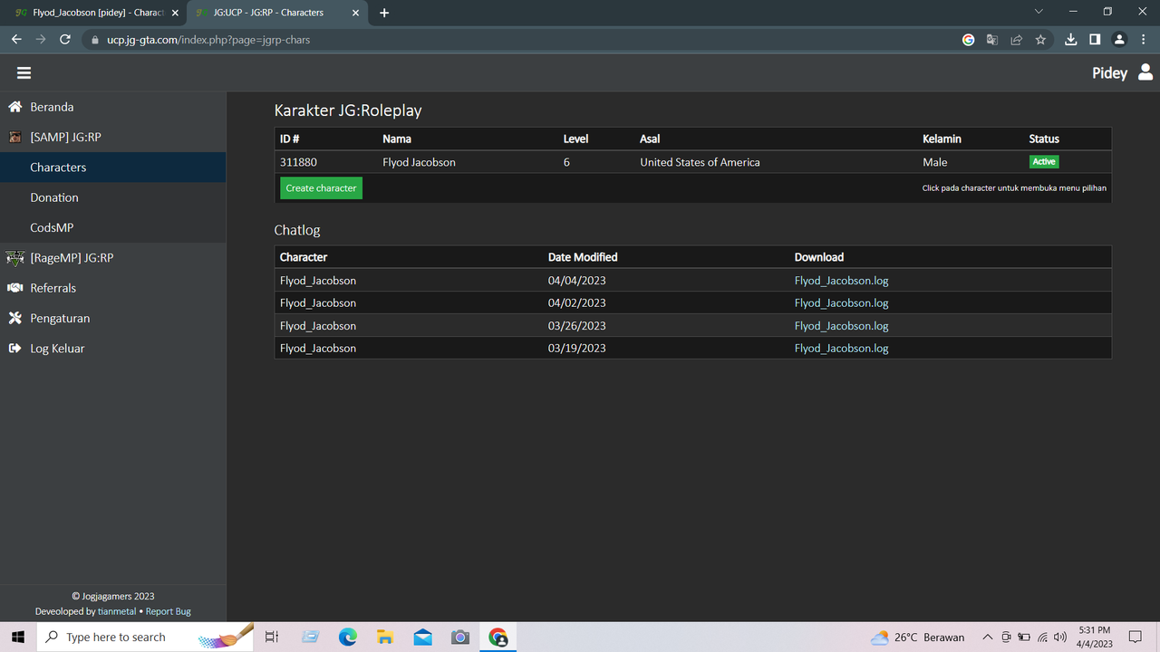Click the address bar URL field

526,40
